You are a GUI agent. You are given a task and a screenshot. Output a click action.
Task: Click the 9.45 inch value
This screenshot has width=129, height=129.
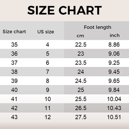coord(114,72)
